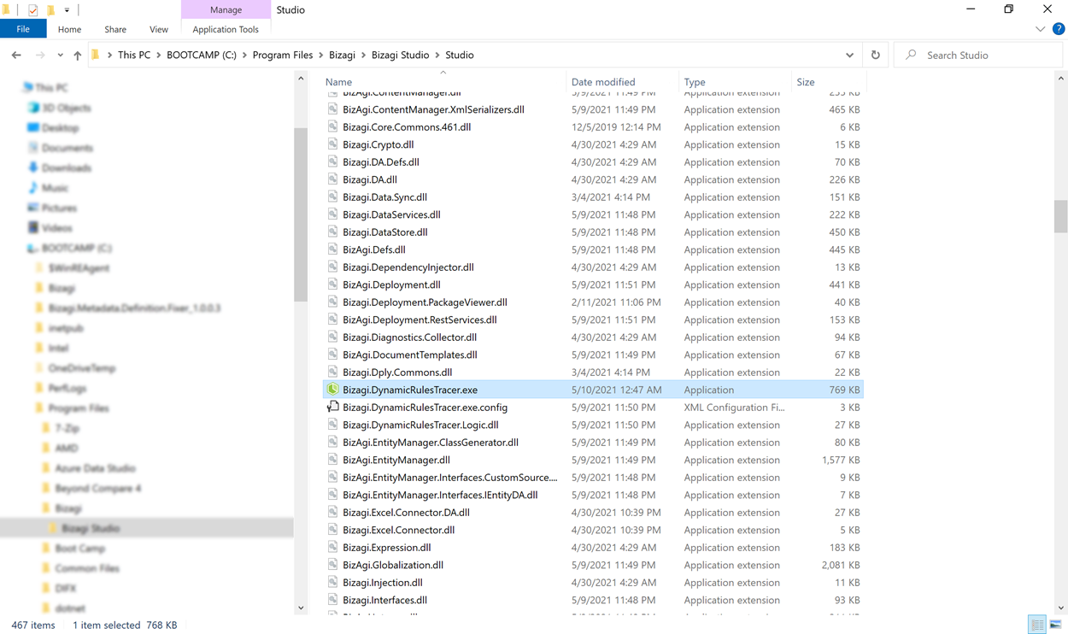Select Program Files in navigation tree

(78, 408)
